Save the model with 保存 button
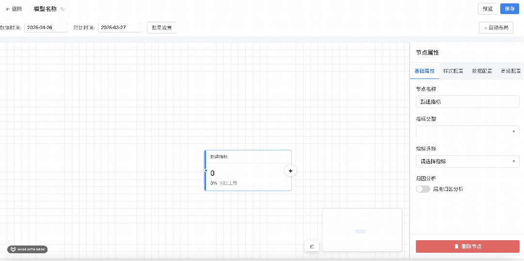This screenshot has width=524, height=261. (509, 9)
